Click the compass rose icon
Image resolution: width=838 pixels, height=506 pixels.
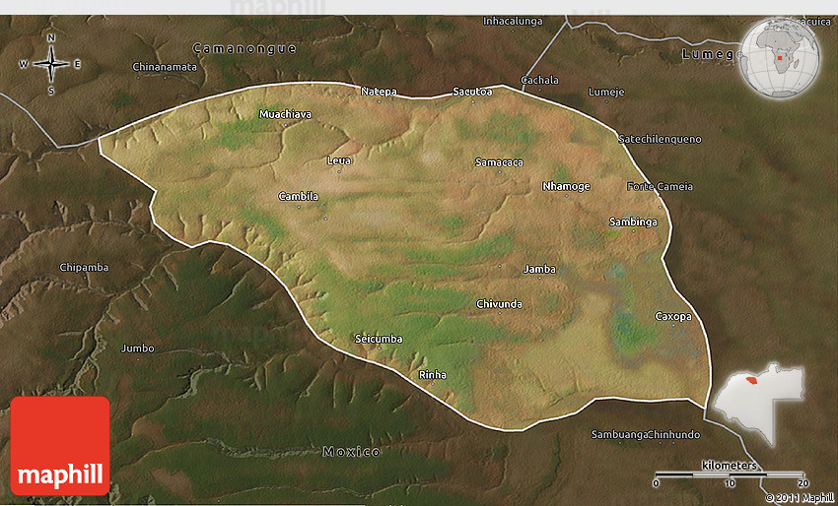50,64
